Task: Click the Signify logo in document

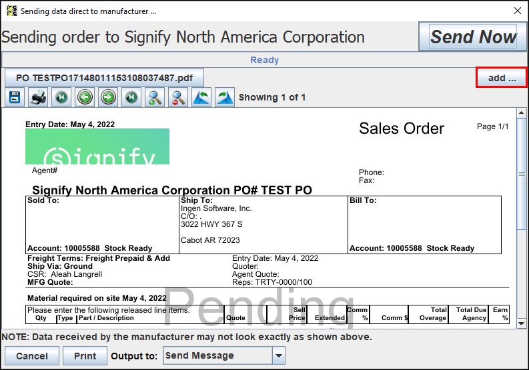Action: point(97,146)
